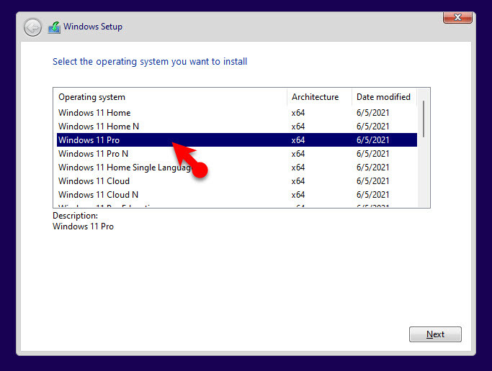Click x64 cell in Windows 11 Home row
This screenshot has height=371, width=492.
[x=298, y=113]
